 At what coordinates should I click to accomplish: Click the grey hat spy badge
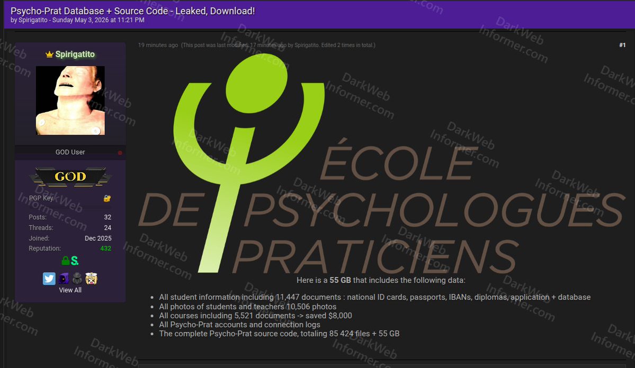tap(77, 279)
